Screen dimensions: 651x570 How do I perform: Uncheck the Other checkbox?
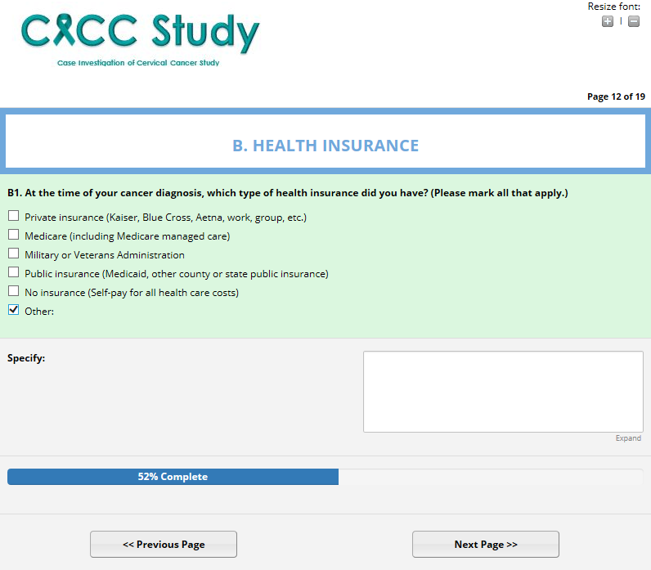pyautogui.click(x=14, y=310)
